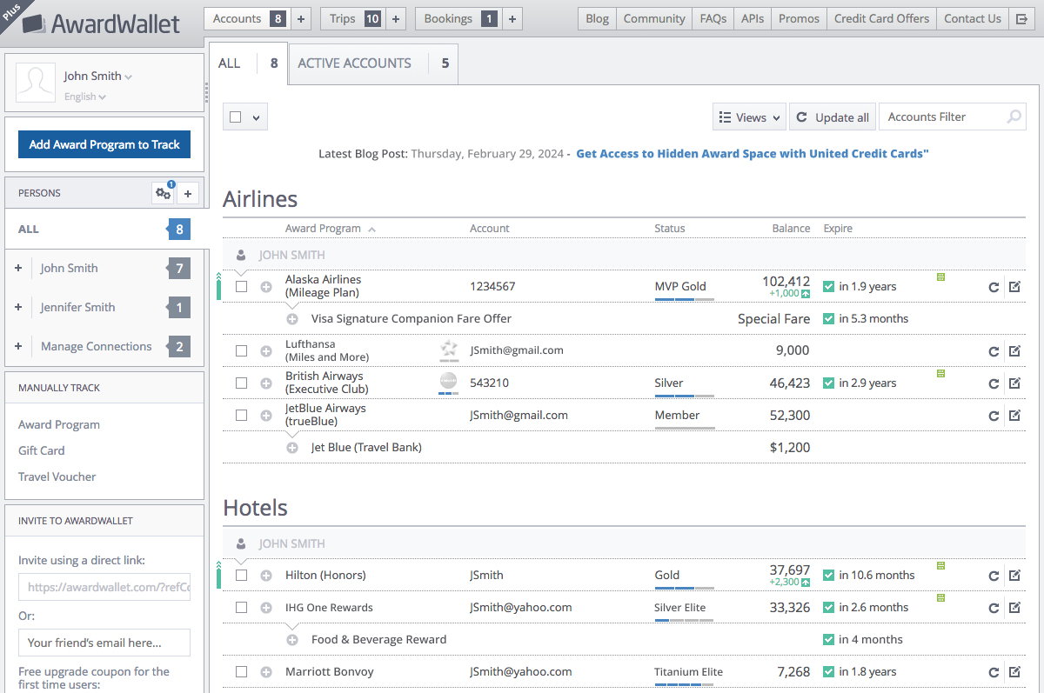Click plus button next to Trips
This screenshot has height=693, width=1044.
(x=395, y=19)
